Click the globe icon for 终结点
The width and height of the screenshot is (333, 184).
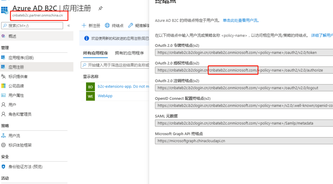pos(107,26)
